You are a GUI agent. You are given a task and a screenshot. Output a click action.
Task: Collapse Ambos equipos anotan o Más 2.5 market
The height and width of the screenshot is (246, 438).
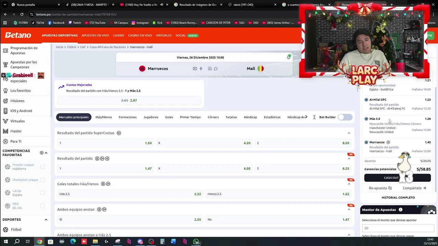349,235
